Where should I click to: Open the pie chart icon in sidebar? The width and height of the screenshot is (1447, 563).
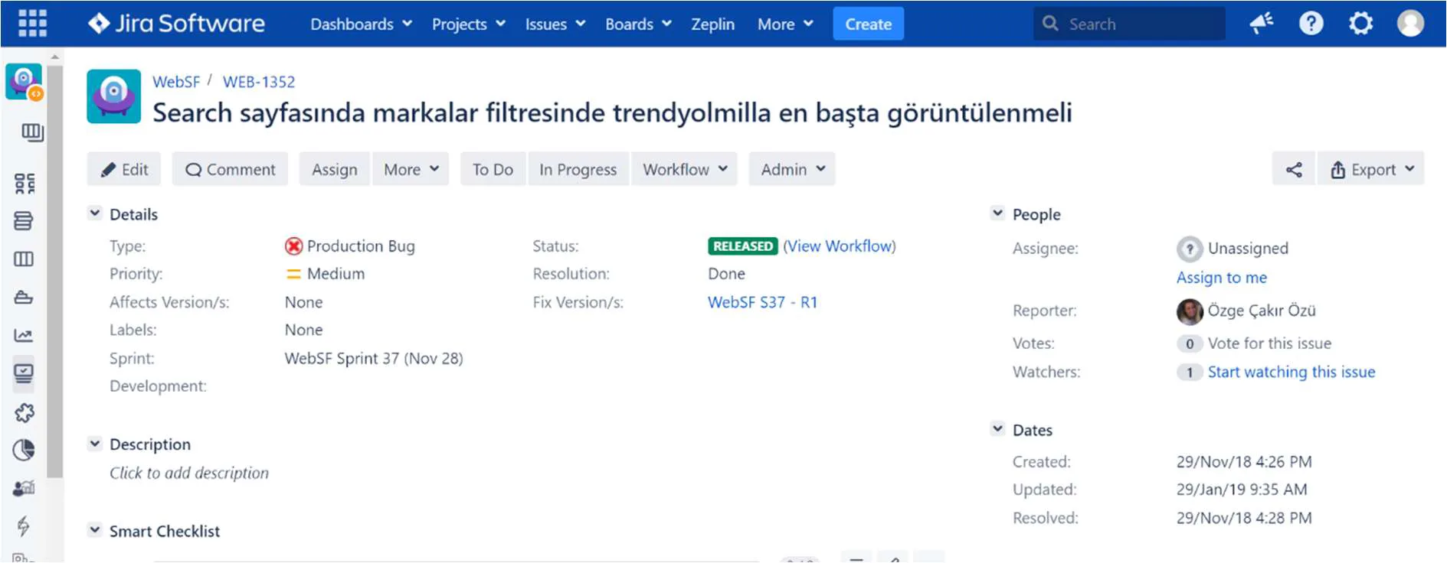(24, 450)
